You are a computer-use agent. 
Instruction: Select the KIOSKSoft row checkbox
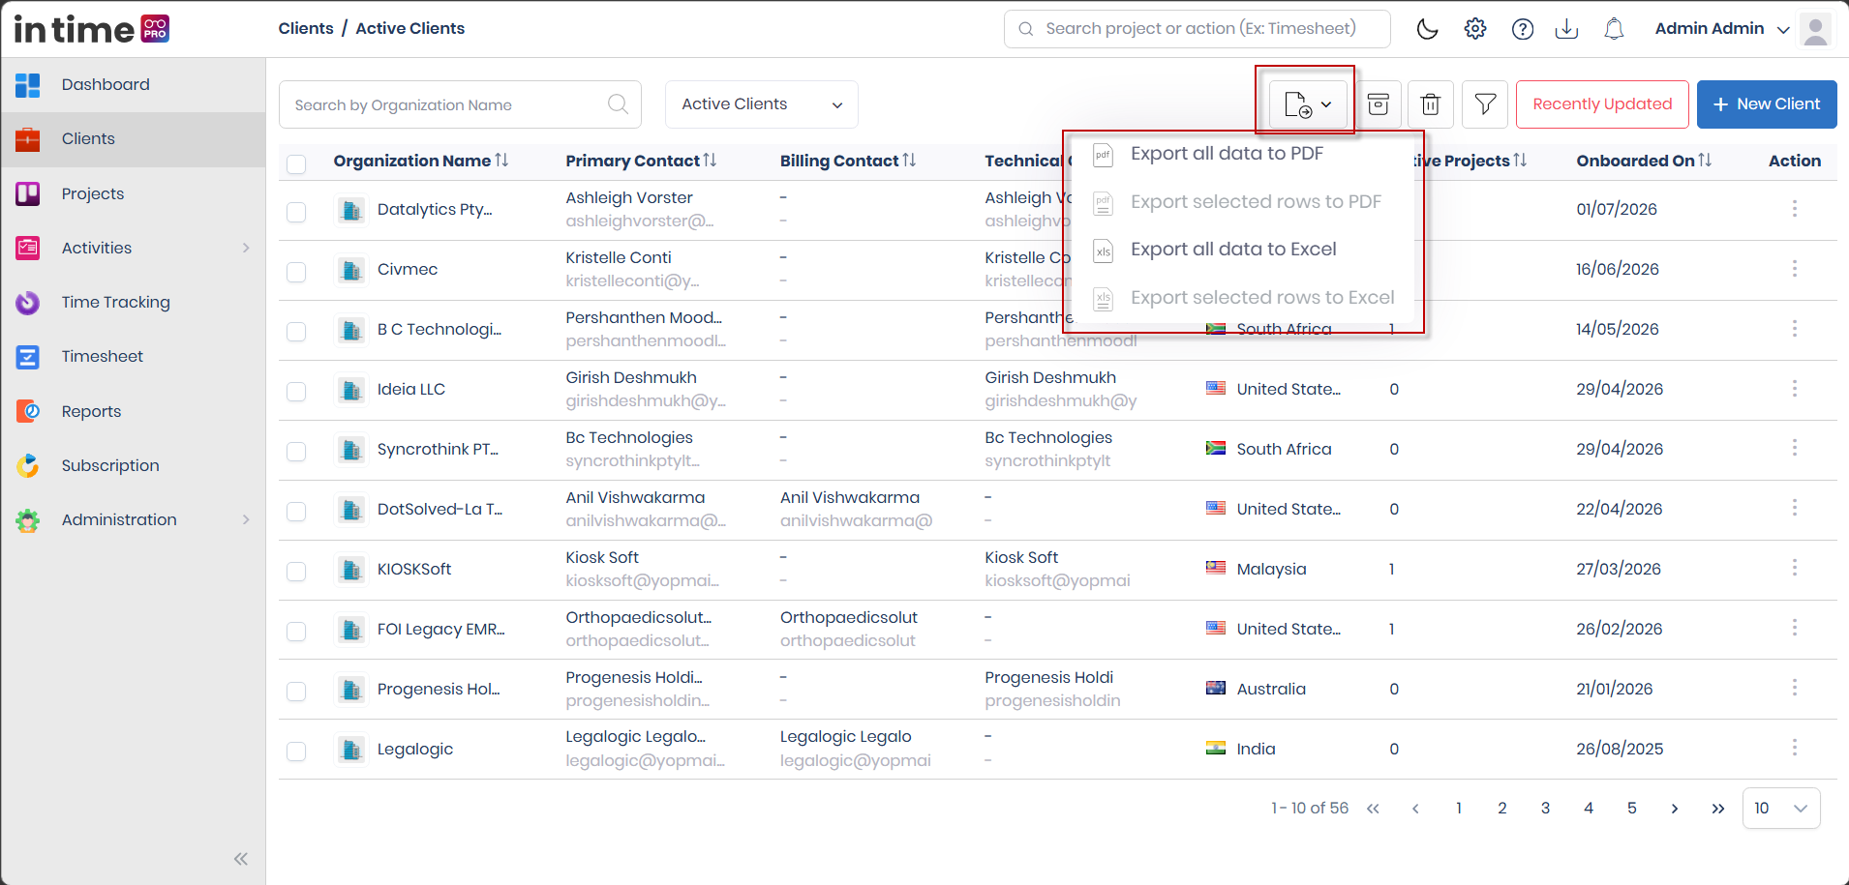tap(296, 572)
